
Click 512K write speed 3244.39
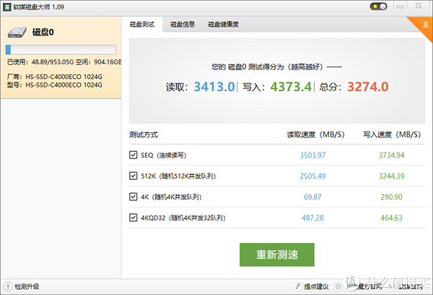point(391,176)
